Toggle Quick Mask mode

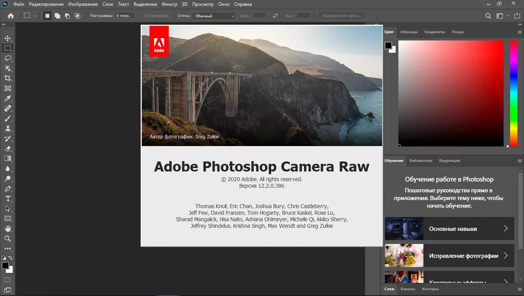[8, 280]
